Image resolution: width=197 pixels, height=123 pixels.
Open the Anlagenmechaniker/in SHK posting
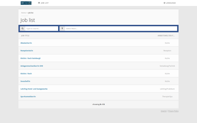pos(32,66)
